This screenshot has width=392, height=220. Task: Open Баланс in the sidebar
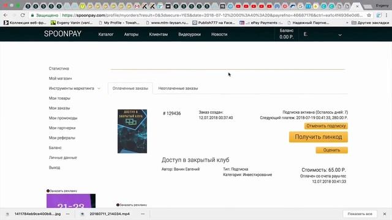[x=55, y=148]
